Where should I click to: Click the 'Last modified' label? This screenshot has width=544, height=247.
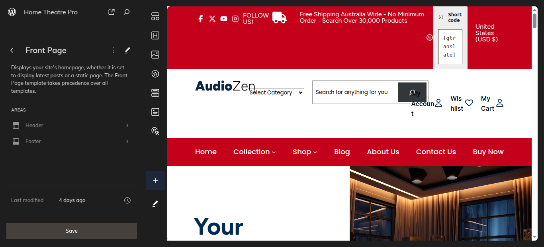(27, 200)
